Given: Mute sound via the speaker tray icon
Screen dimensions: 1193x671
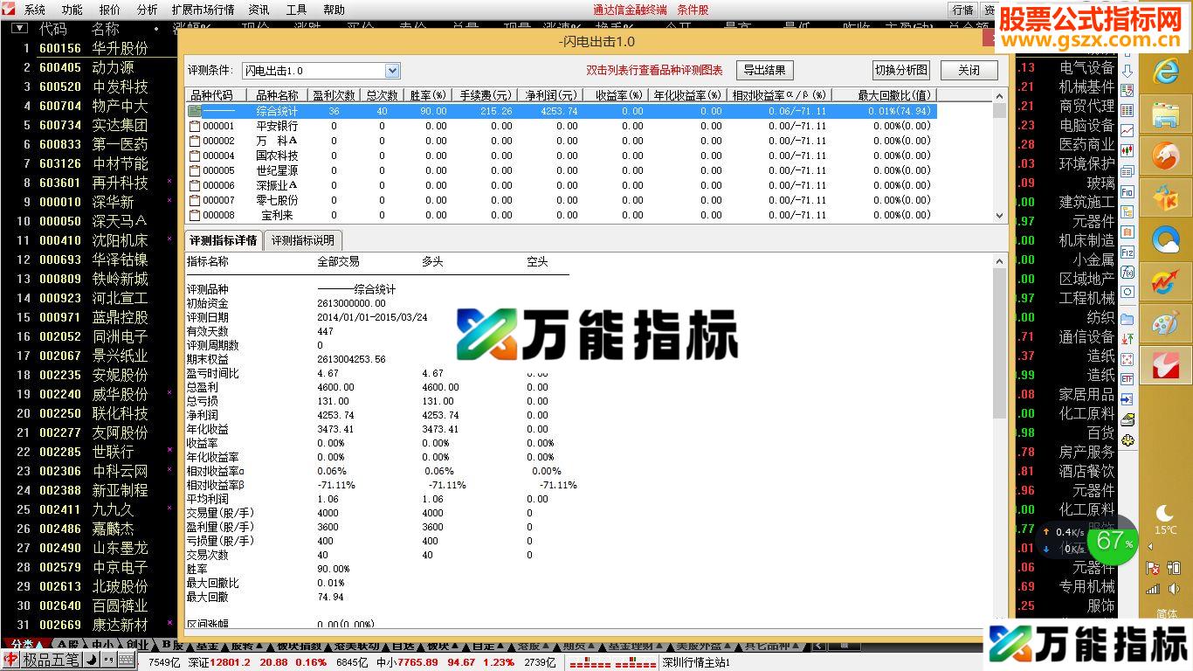Looking at the screenshot, I should (1173, 589).
